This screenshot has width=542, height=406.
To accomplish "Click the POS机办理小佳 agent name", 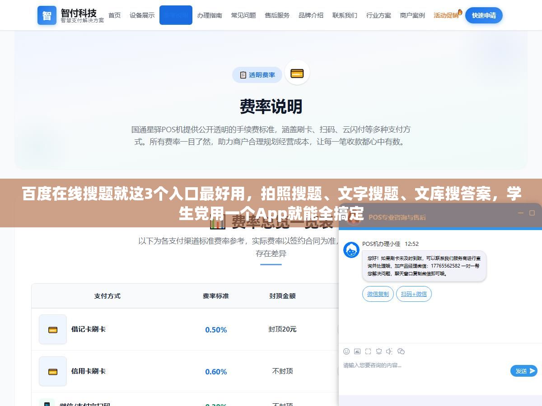I will pos(381,244).
